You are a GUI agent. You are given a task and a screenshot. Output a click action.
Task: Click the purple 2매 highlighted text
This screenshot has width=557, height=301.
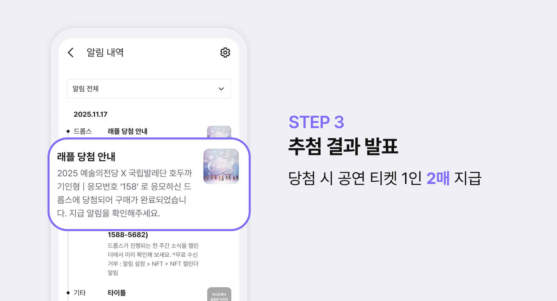coord(438,178)
